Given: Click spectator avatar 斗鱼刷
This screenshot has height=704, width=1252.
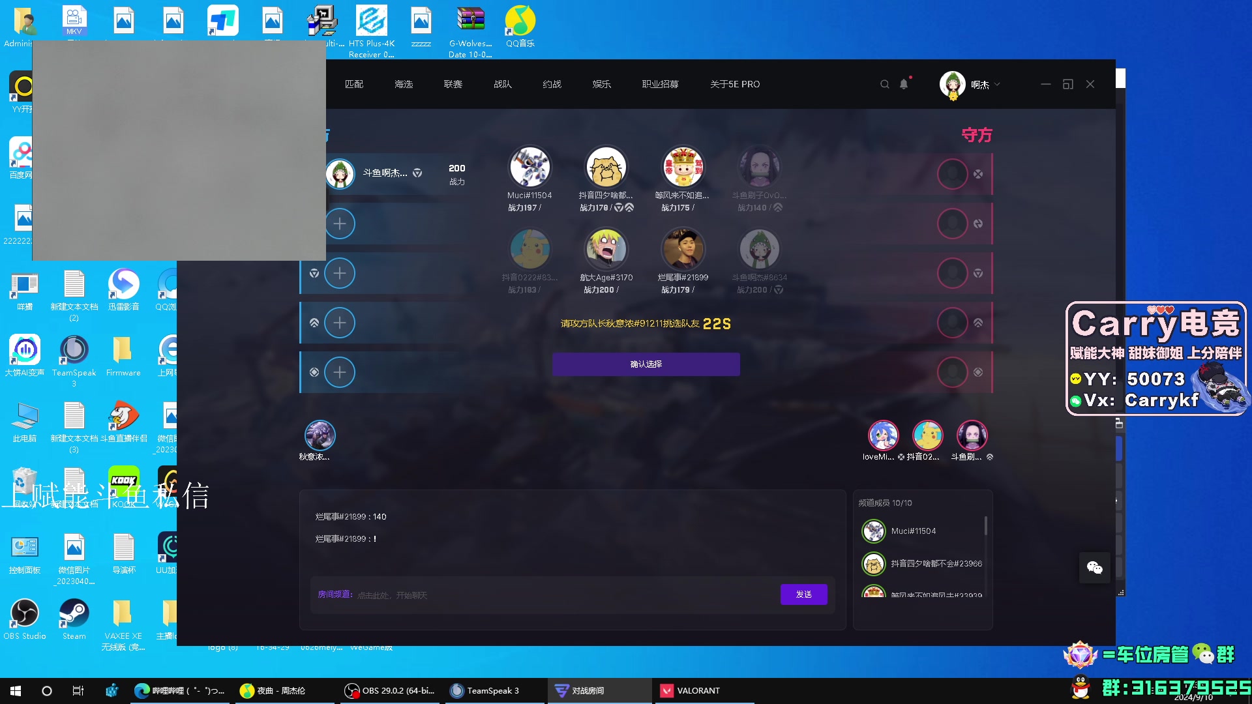Looking at the screenshot, I should 972,435.
